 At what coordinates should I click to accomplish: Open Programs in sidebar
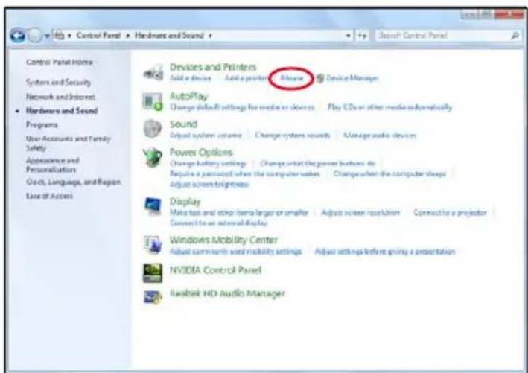(42, 125)
